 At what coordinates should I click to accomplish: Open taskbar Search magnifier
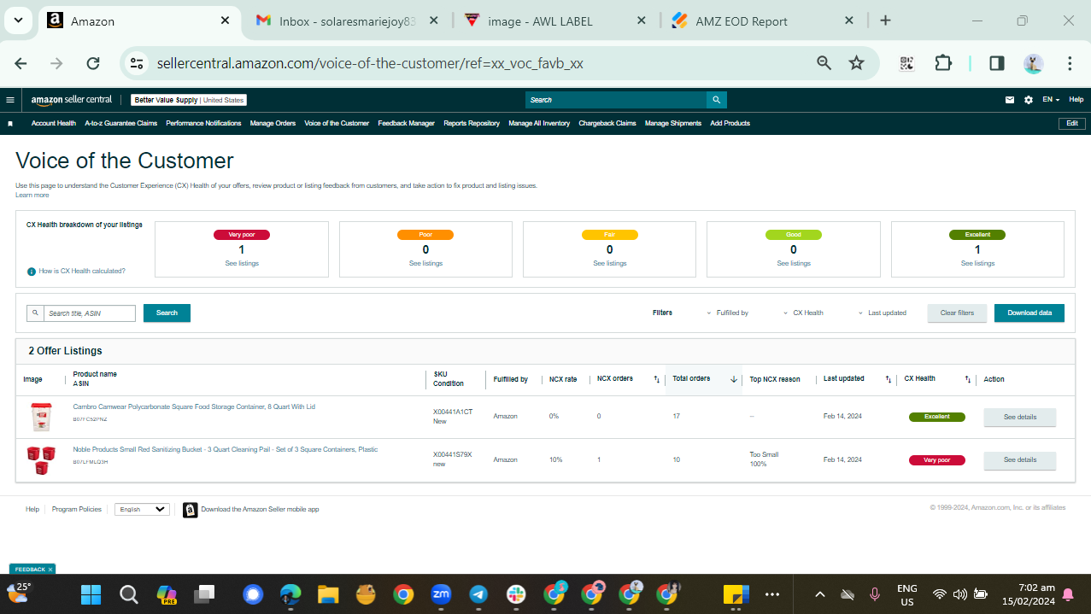(128, 594)
